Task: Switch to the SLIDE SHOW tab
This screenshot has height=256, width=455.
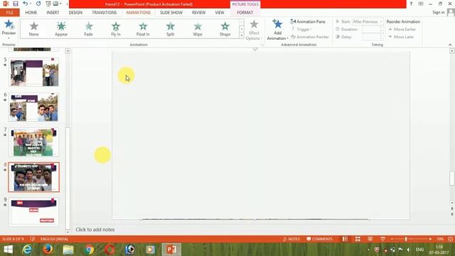Action: point(171,13)
